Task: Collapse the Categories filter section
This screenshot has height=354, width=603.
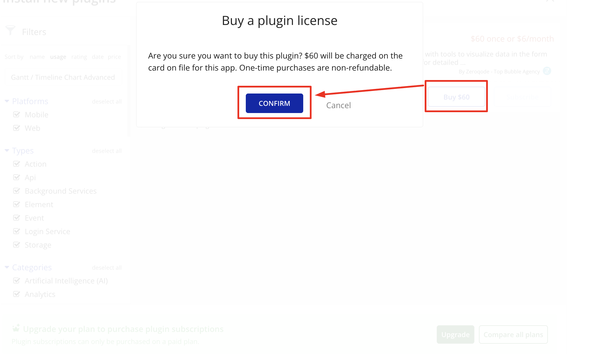Action: tap(7, 267)
